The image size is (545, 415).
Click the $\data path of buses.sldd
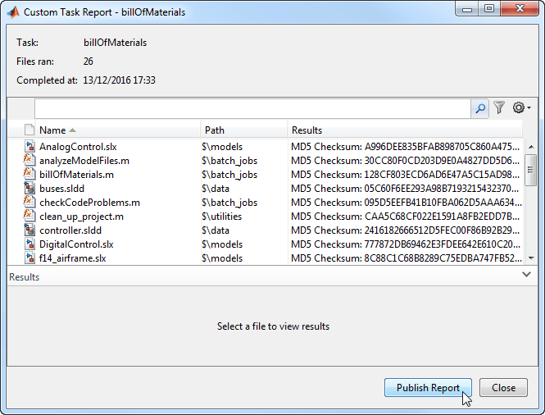216,188
